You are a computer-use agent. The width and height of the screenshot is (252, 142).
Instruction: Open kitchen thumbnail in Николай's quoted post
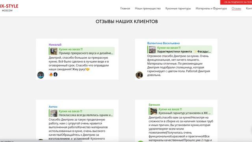[x=54, y=51]
